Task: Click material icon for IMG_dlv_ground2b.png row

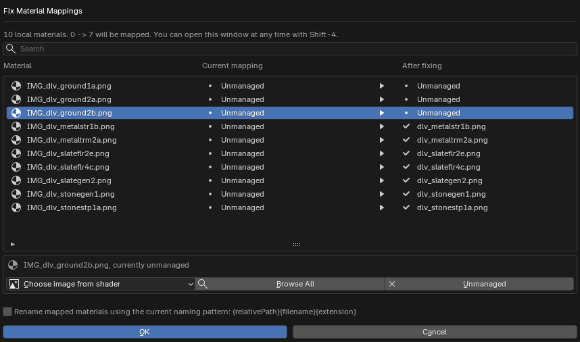Action: click(16, 113)
